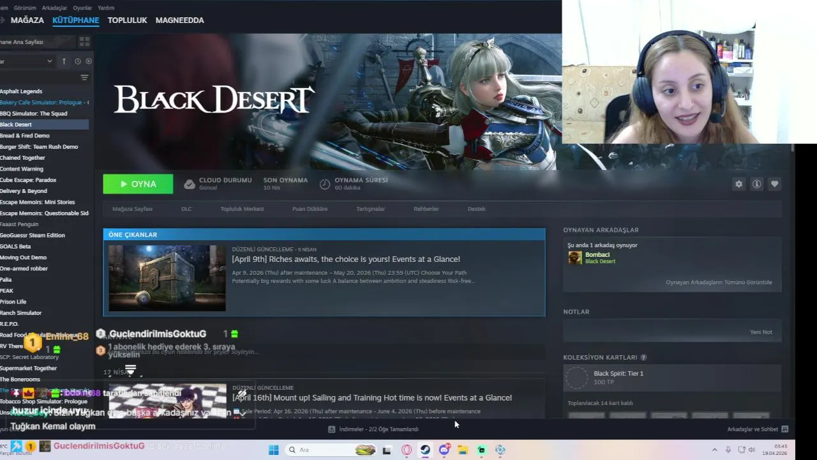Viewport: 817px width, 460px height.
Task: Open the MAGNEEDDA profile tab
Action: 179,20
